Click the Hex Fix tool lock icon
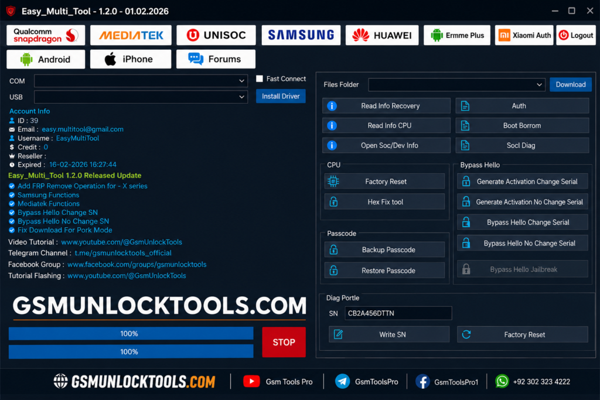600x400 pixels. (333, 201)
